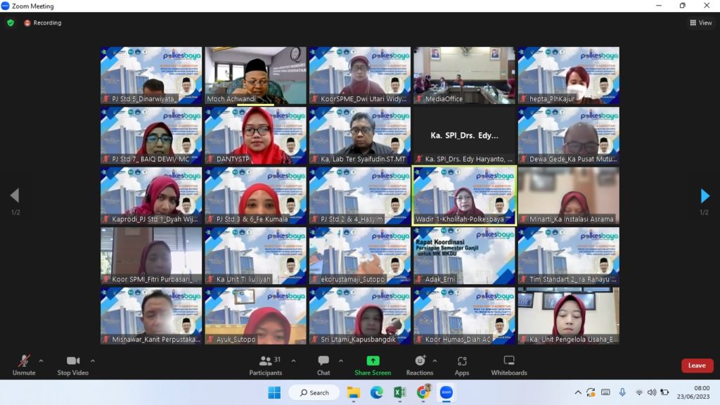Open Excel from taskbar
720x405 pixels.
399,392
